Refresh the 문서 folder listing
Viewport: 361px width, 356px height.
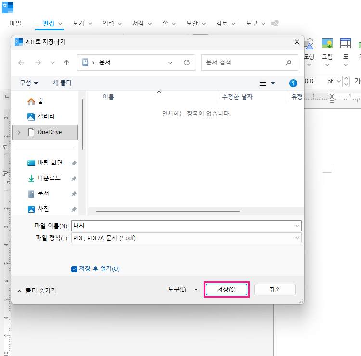(x=187, y=63)
